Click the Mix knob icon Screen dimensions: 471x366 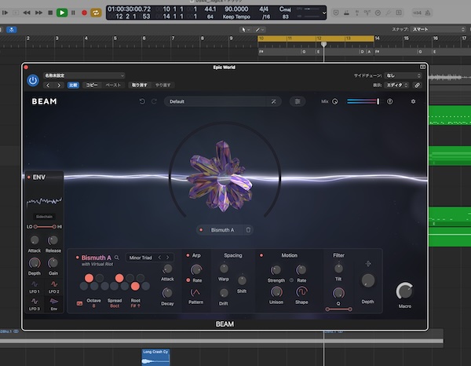(335, 101)
